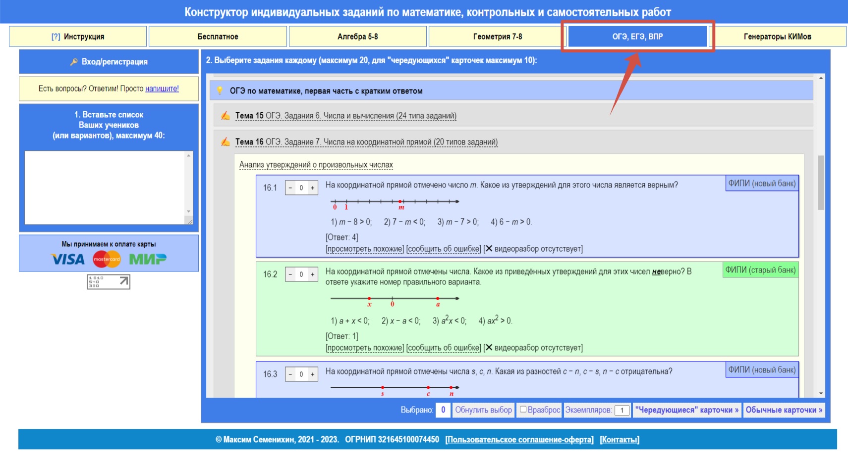
Task: Click the lightbulb icon in the ОГЭ header
Action: pyautogui.click(x=220, y=91)
